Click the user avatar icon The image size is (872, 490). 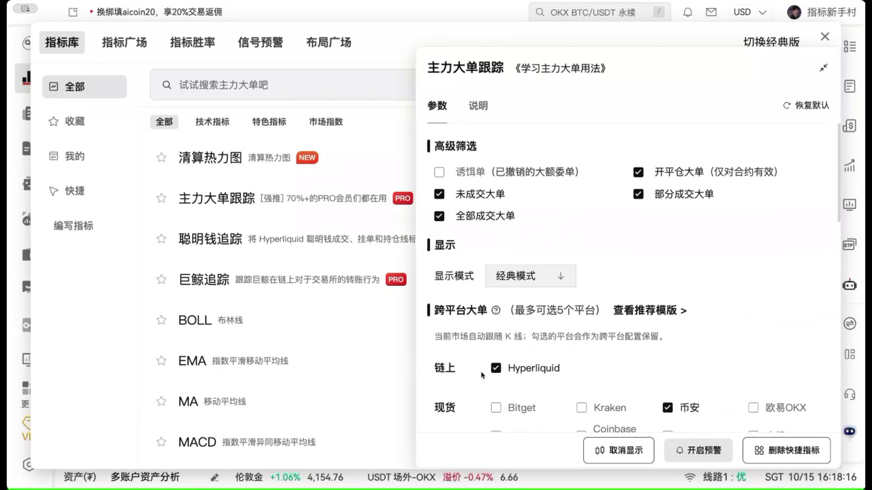[794, 12]
